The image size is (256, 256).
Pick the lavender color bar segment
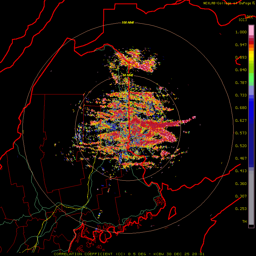coord(251,90)
